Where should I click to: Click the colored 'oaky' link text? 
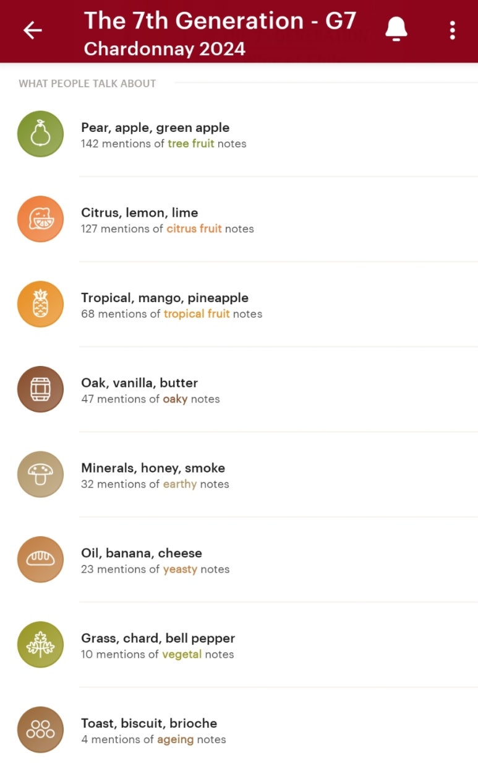point(175,399)
